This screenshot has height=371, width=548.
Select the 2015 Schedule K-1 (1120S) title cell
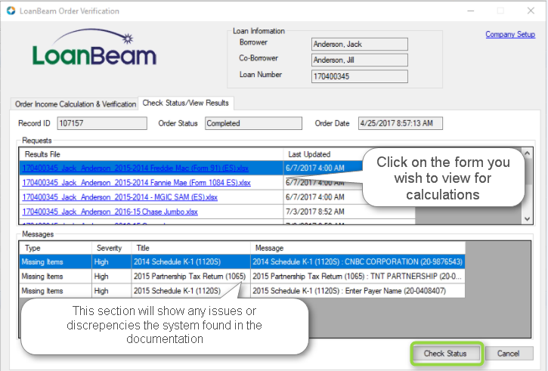click(x=177, y=291)
